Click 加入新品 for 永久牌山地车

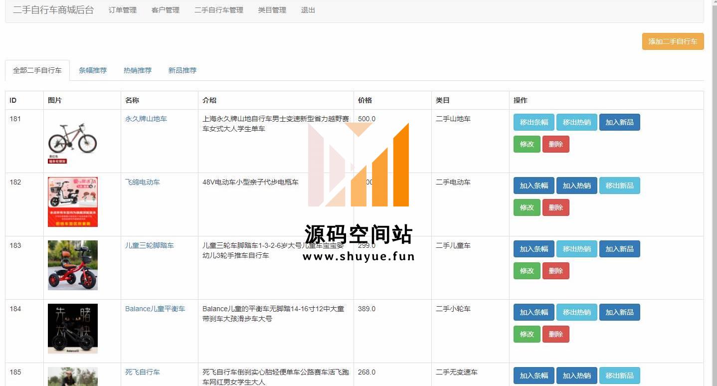coord(620,122)
